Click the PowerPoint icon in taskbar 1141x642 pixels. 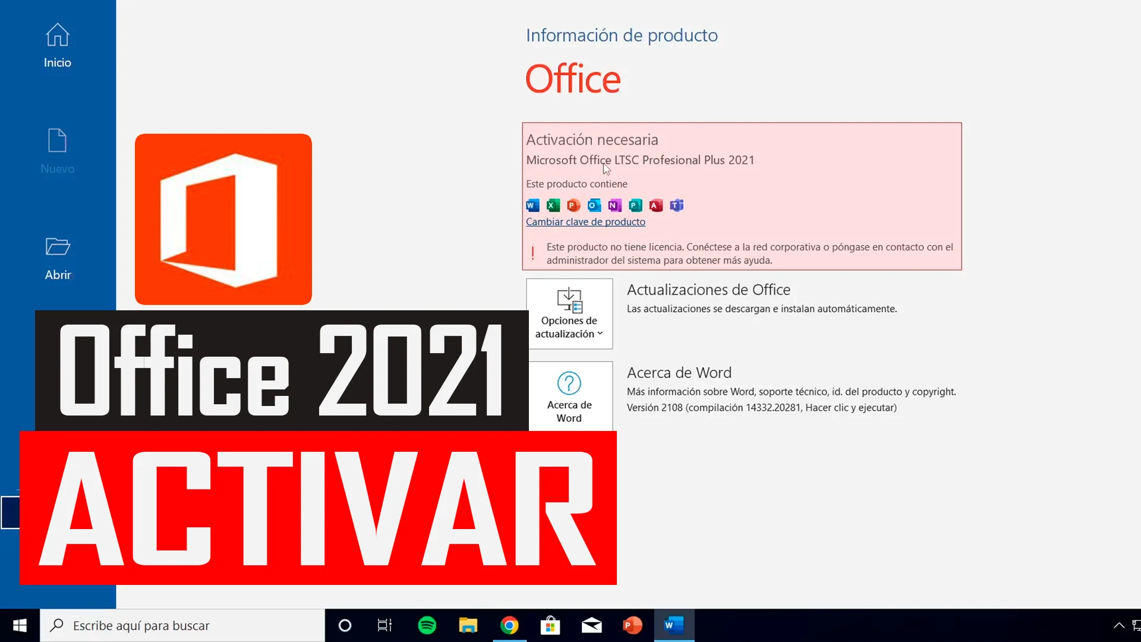[632, 625]
